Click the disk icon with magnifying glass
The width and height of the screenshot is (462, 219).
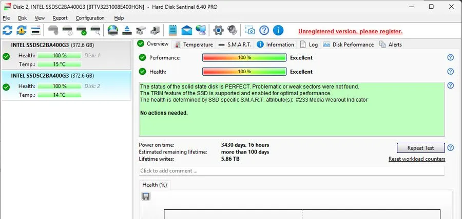[x=95, y=30]
